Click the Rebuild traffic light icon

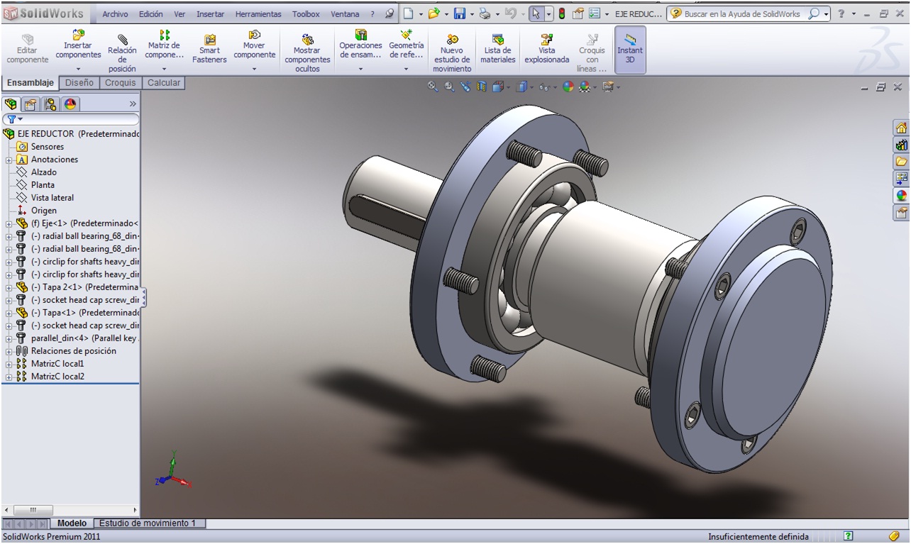pyautogui.click(x=562, y=13)
